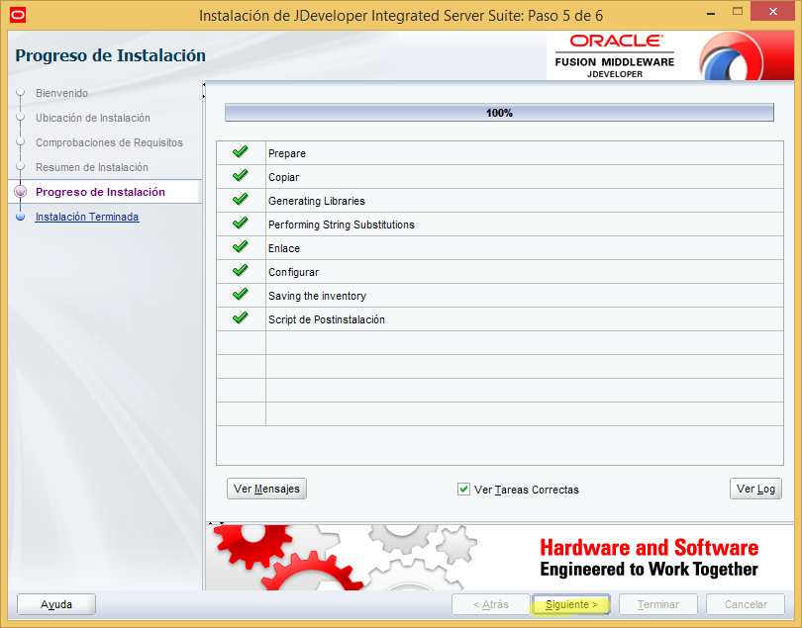Select the checkmark beside Configurar
802x628 pixels.
(x=241, y=272)
